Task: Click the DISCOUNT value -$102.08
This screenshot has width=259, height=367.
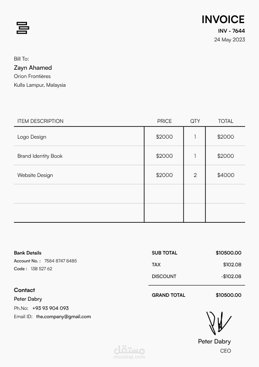Action: click(231, 276)
